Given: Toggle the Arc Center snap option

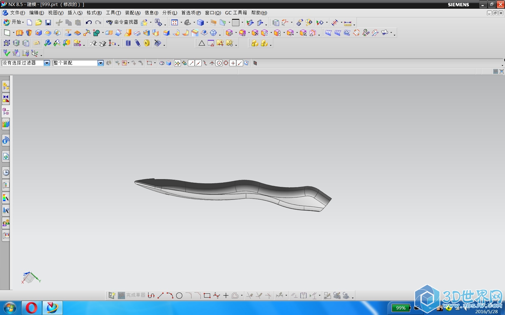Looking at the screenshot, I should click(219, 63).
